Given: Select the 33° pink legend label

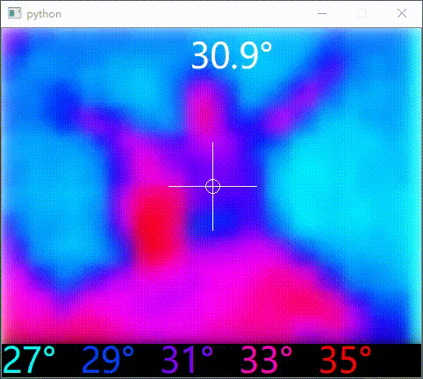Looking at the screenshot, I should (266, 360).
